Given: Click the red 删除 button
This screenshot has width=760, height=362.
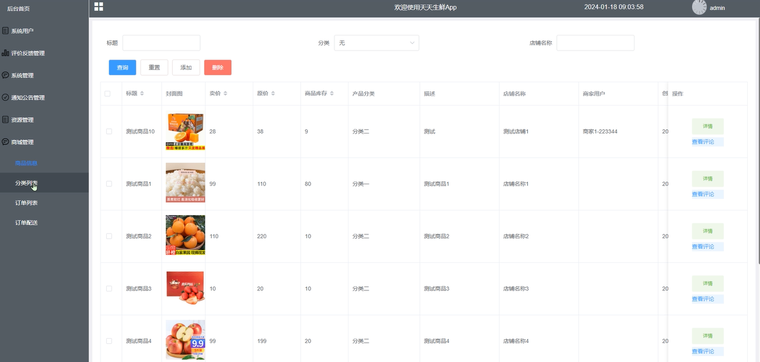Looking at the screenshot, I should pyautogui.click(x=218, y=68).
